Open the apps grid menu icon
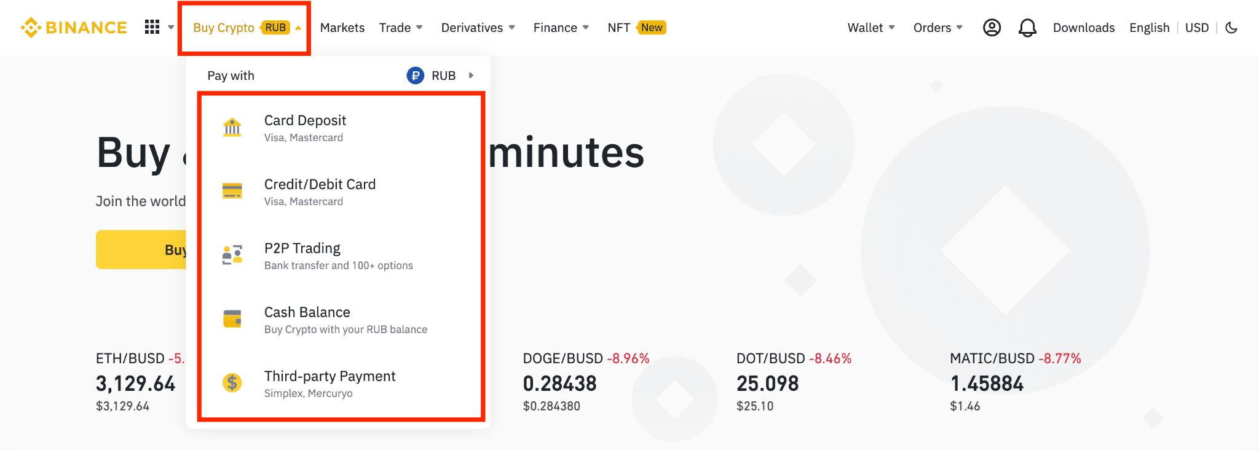 pyautogui.click(x=152, y=27)
